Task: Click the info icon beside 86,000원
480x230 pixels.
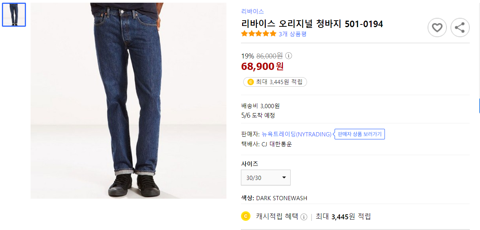Action: 289,56
